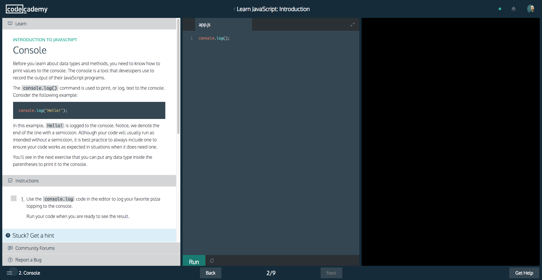Open the Get Help button
This screenshot has height=280, width=542.
[524, 273]
